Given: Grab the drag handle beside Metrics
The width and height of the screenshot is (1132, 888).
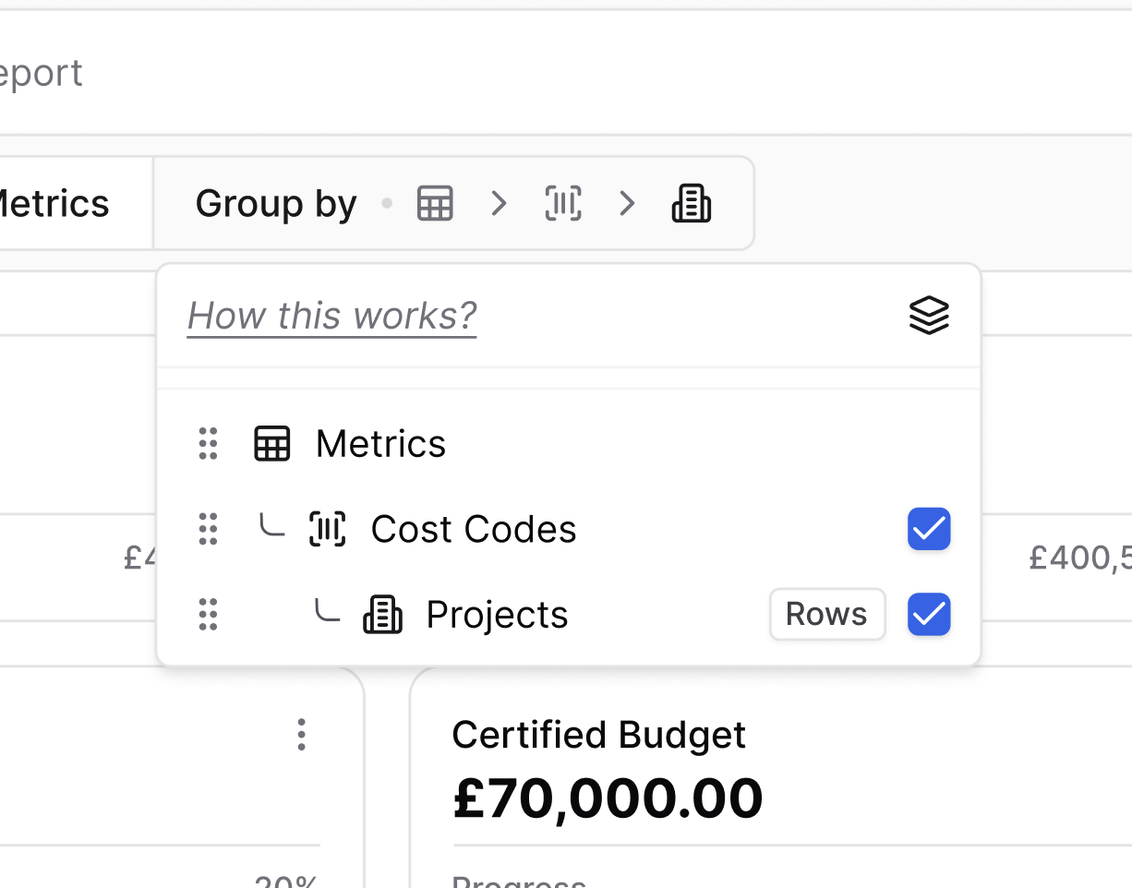Looking at the screenshot, I should click(209, 444).
